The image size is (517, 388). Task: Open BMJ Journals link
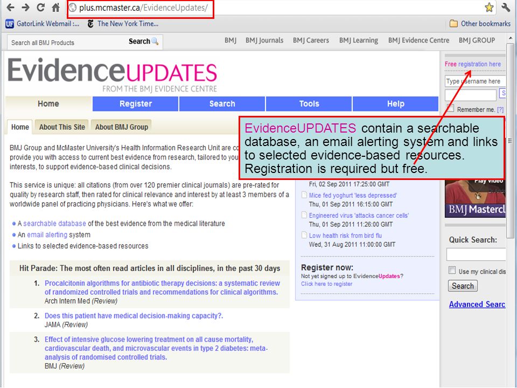click(x=264, y=40)
